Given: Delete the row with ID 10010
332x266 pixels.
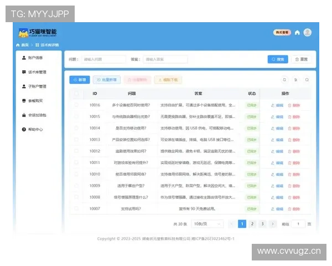Looking at the screenshot, I should click(x=294, y=175).
